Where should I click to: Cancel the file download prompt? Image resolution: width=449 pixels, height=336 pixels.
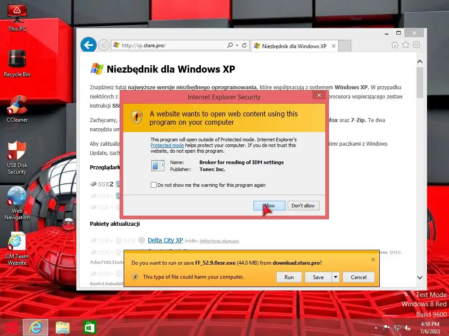[x=359, y=277]
